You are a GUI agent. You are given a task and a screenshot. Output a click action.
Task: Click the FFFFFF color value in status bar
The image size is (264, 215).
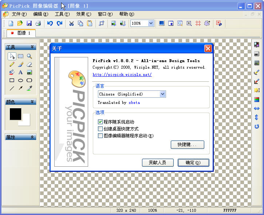[230, 210]
